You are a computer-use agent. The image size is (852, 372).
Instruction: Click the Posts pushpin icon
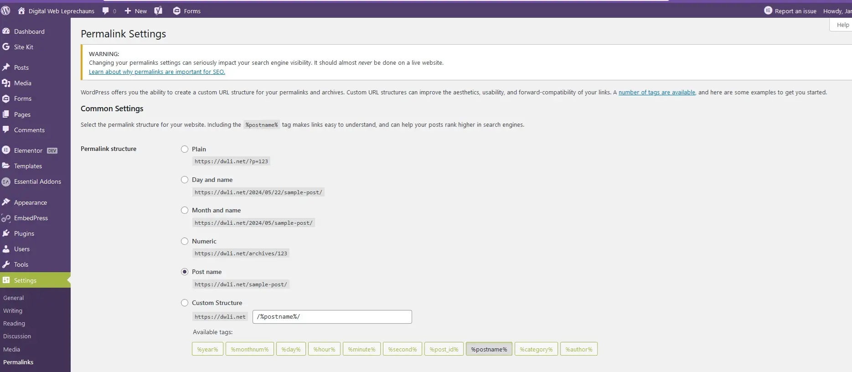[6, 67]
